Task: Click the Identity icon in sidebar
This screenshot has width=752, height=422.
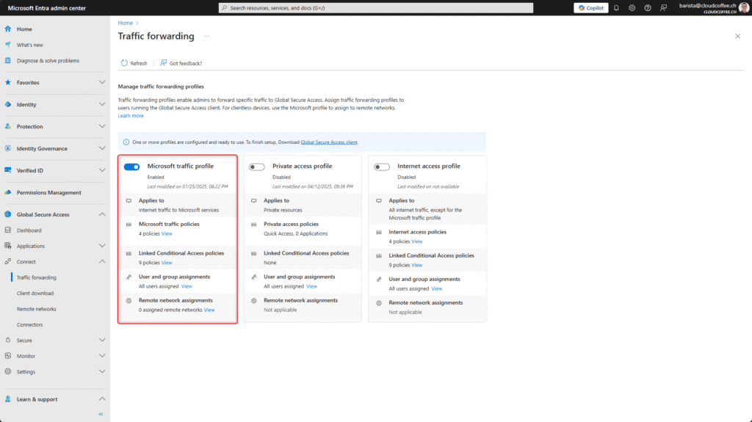Action: tap(7, 104)
